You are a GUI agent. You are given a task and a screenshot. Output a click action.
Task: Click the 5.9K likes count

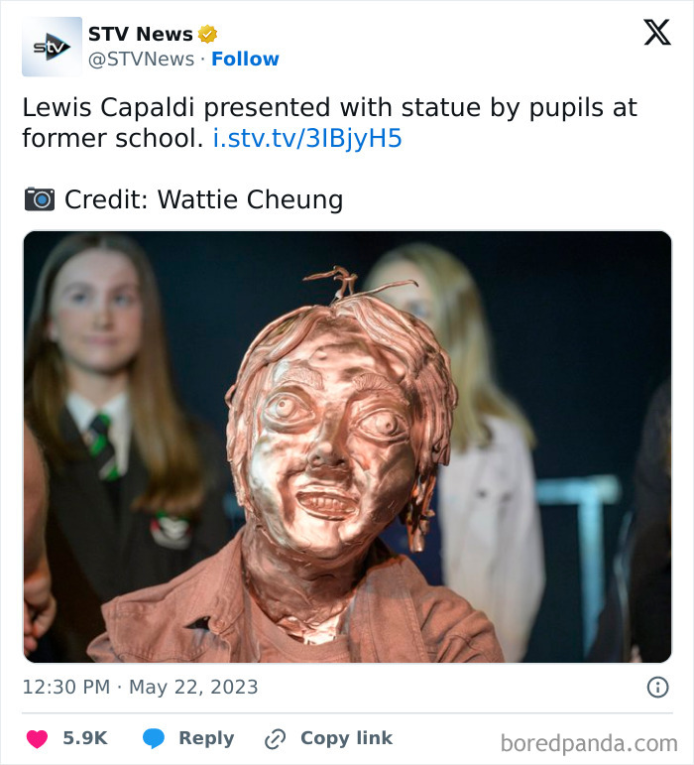pos(84,738)
